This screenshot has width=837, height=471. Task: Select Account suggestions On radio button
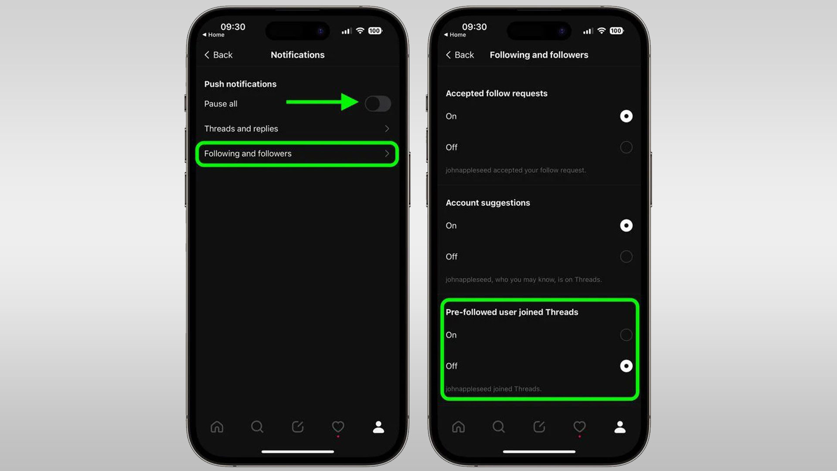point(626,225)
